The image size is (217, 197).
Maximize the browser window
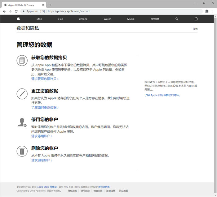[204, 3]
